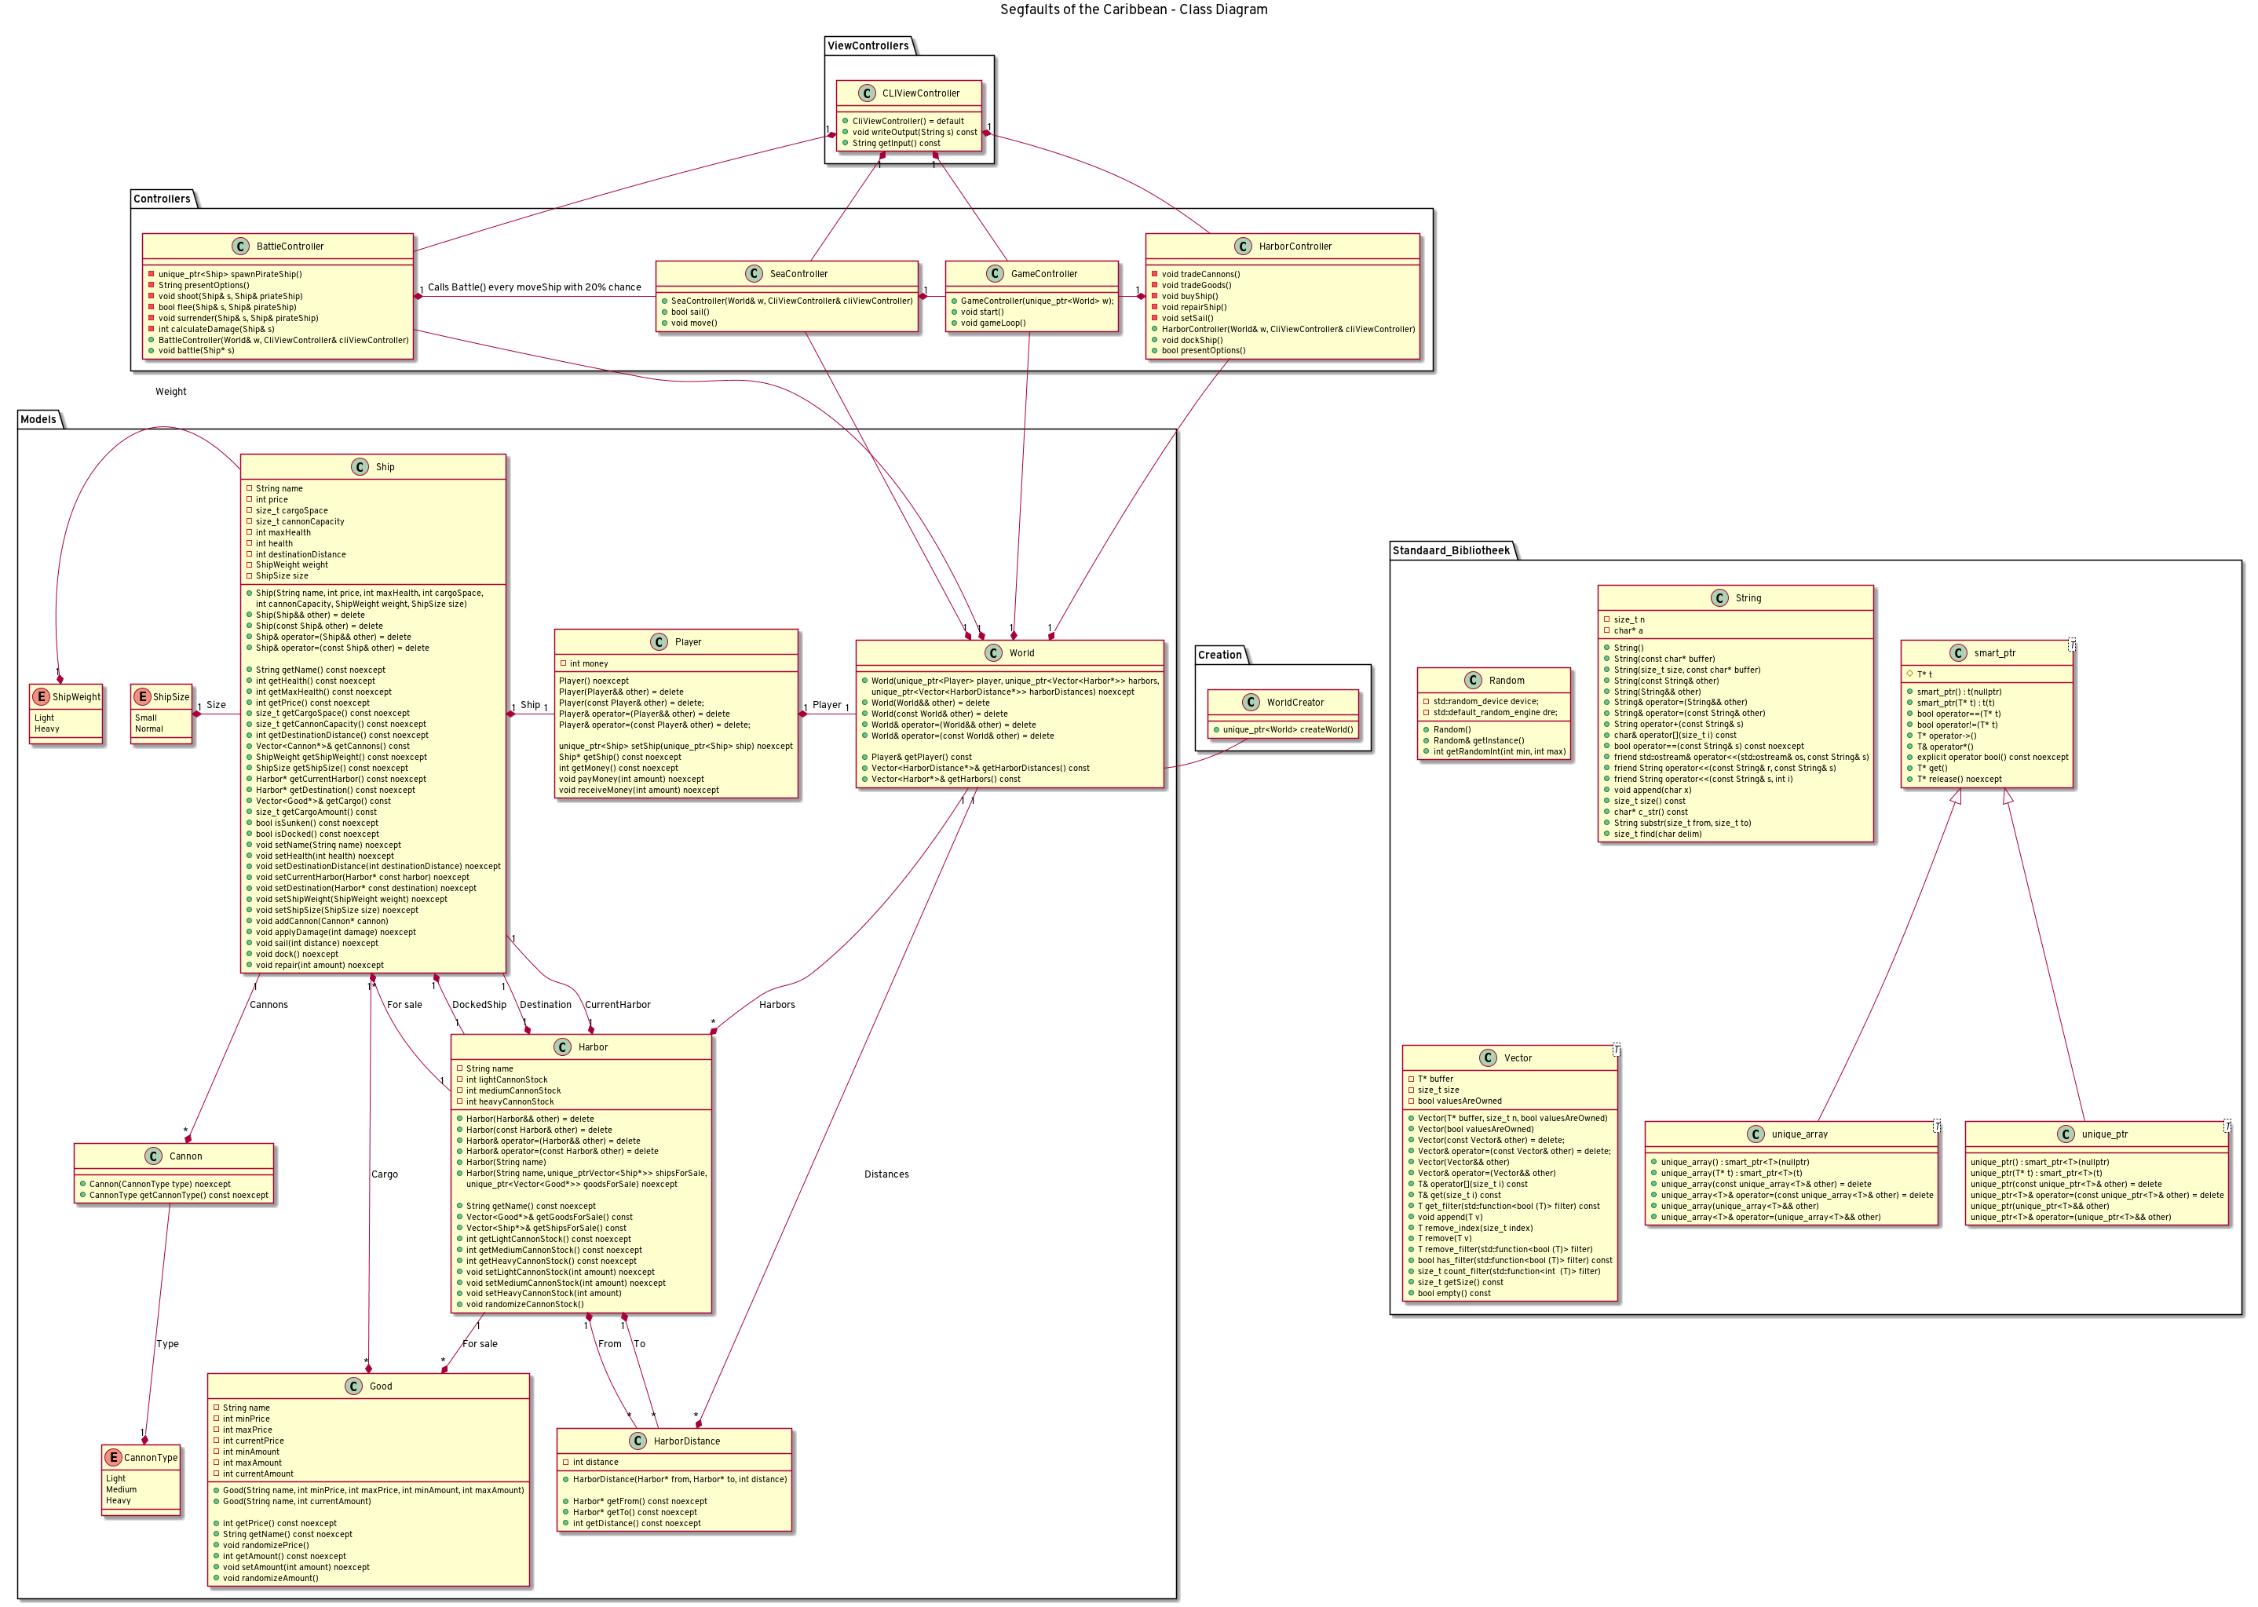
Task: Click the Ship class circle icon
Action: 360,467
